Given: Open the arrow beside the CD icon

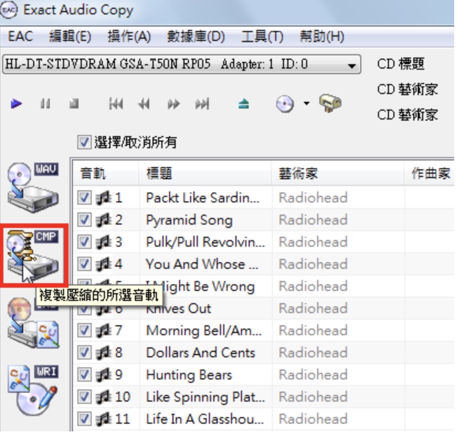Looking at the screenshot, I should click(x=307, y=103).
